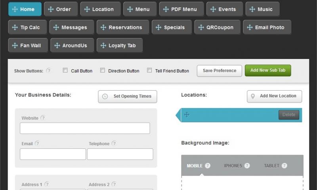This screenshot has height=190, width=317.
Task: Open the PDF Menu tab
Action: point(181,9)
